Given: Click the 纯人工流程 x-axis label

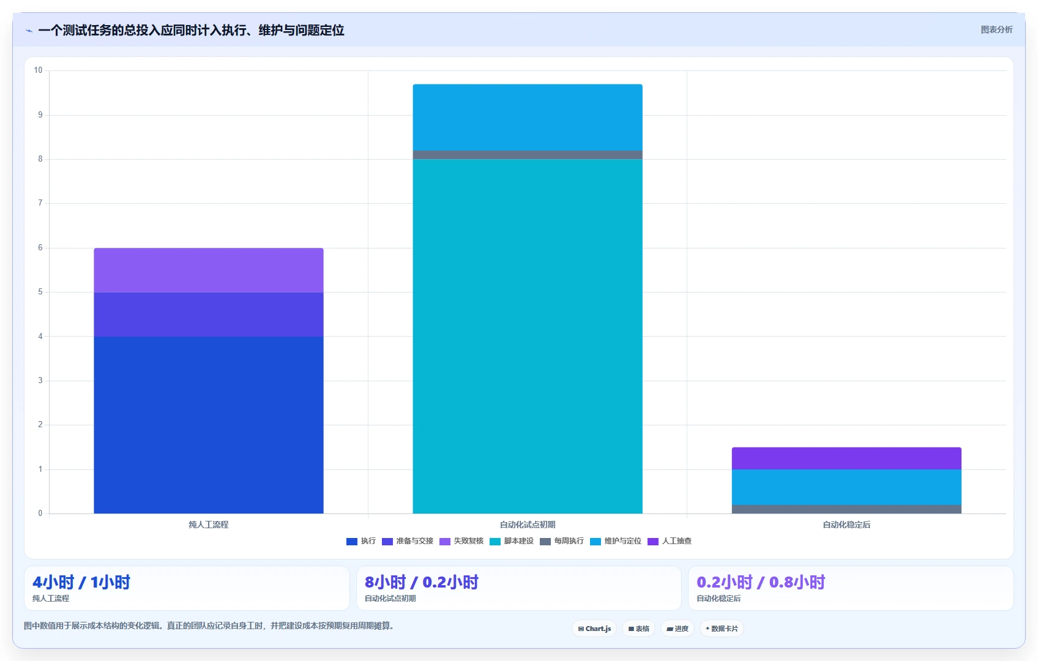Looking at the screenshot, I should [x=209, y=525].
